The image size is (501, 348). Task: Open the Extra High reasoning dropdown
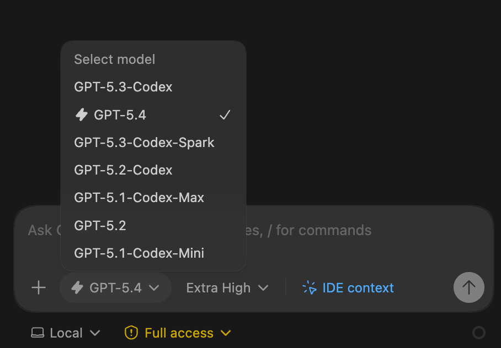click(227, 287)
